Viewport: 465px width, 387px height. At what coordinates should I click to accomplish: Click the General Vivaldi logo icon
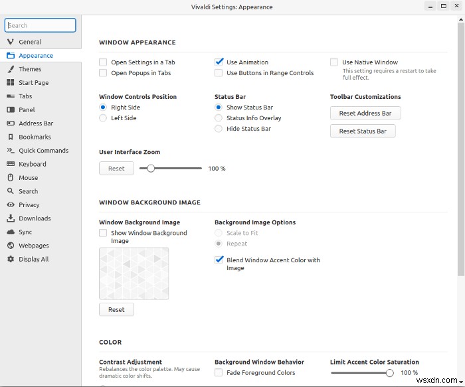11,42
